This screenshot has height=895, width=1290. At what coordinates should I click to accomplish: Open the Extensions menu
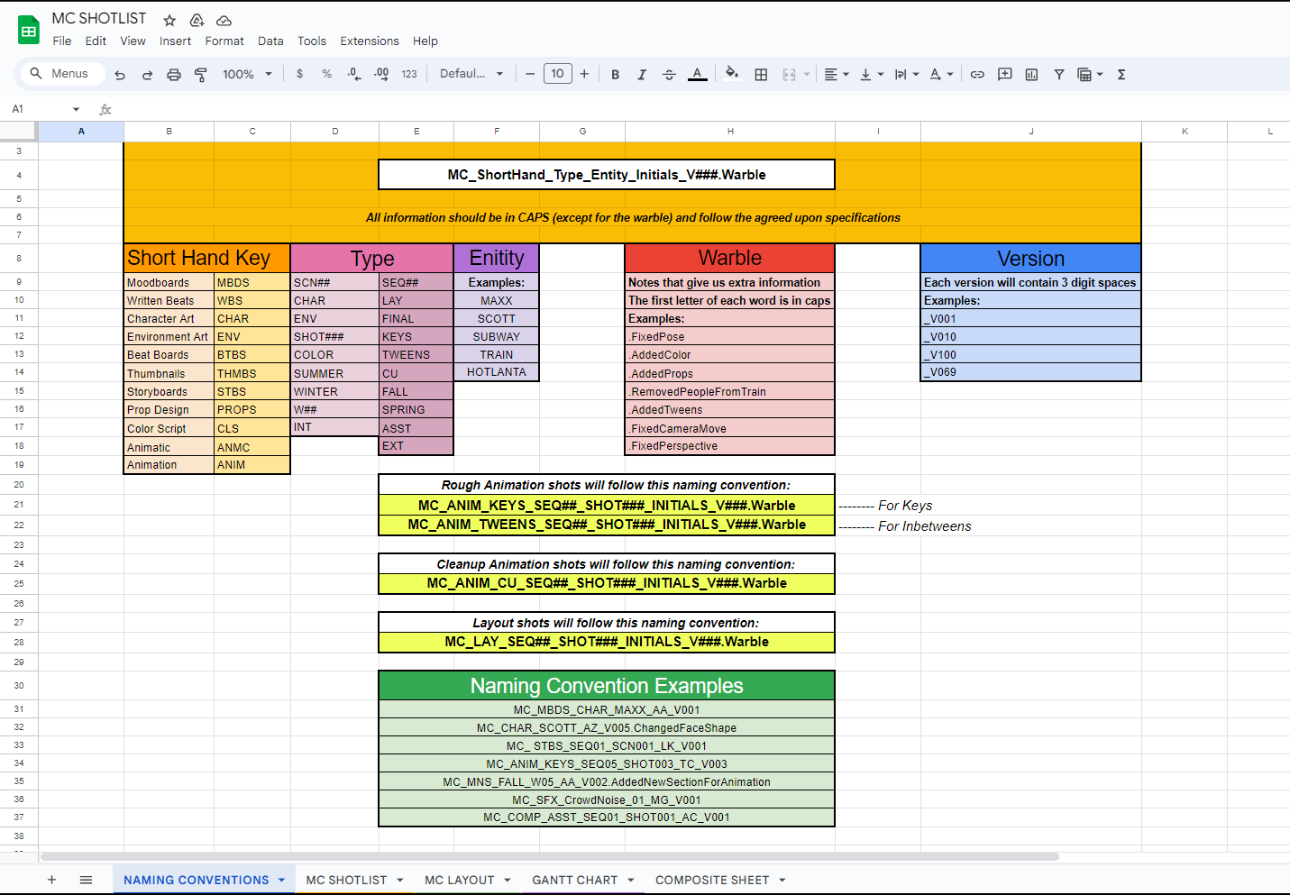point(370,41)
